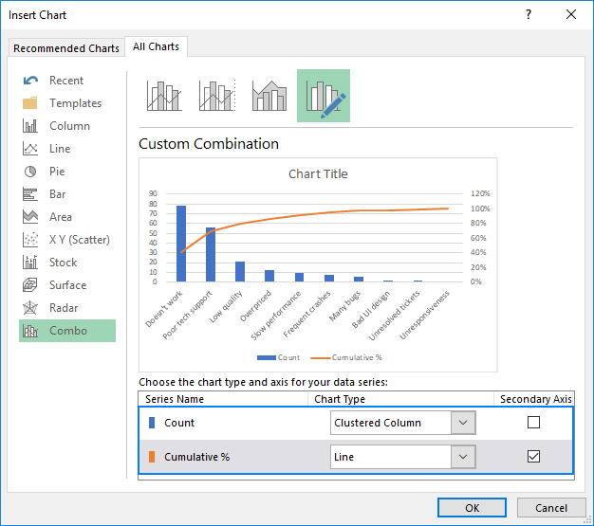Choose the Column category label
This screenshot has height=526, width=594.
coord(69,126)
